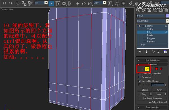The image size is (169, 110).
Task: Click the Loop selection button
Action: point(158,94)
